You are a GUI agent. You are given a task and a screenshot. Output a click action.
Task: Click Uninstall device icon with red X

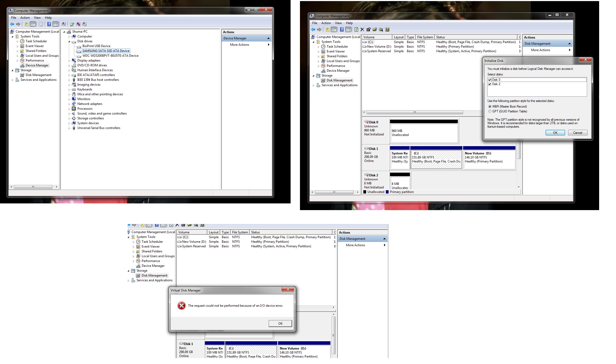tap(78, 24)
